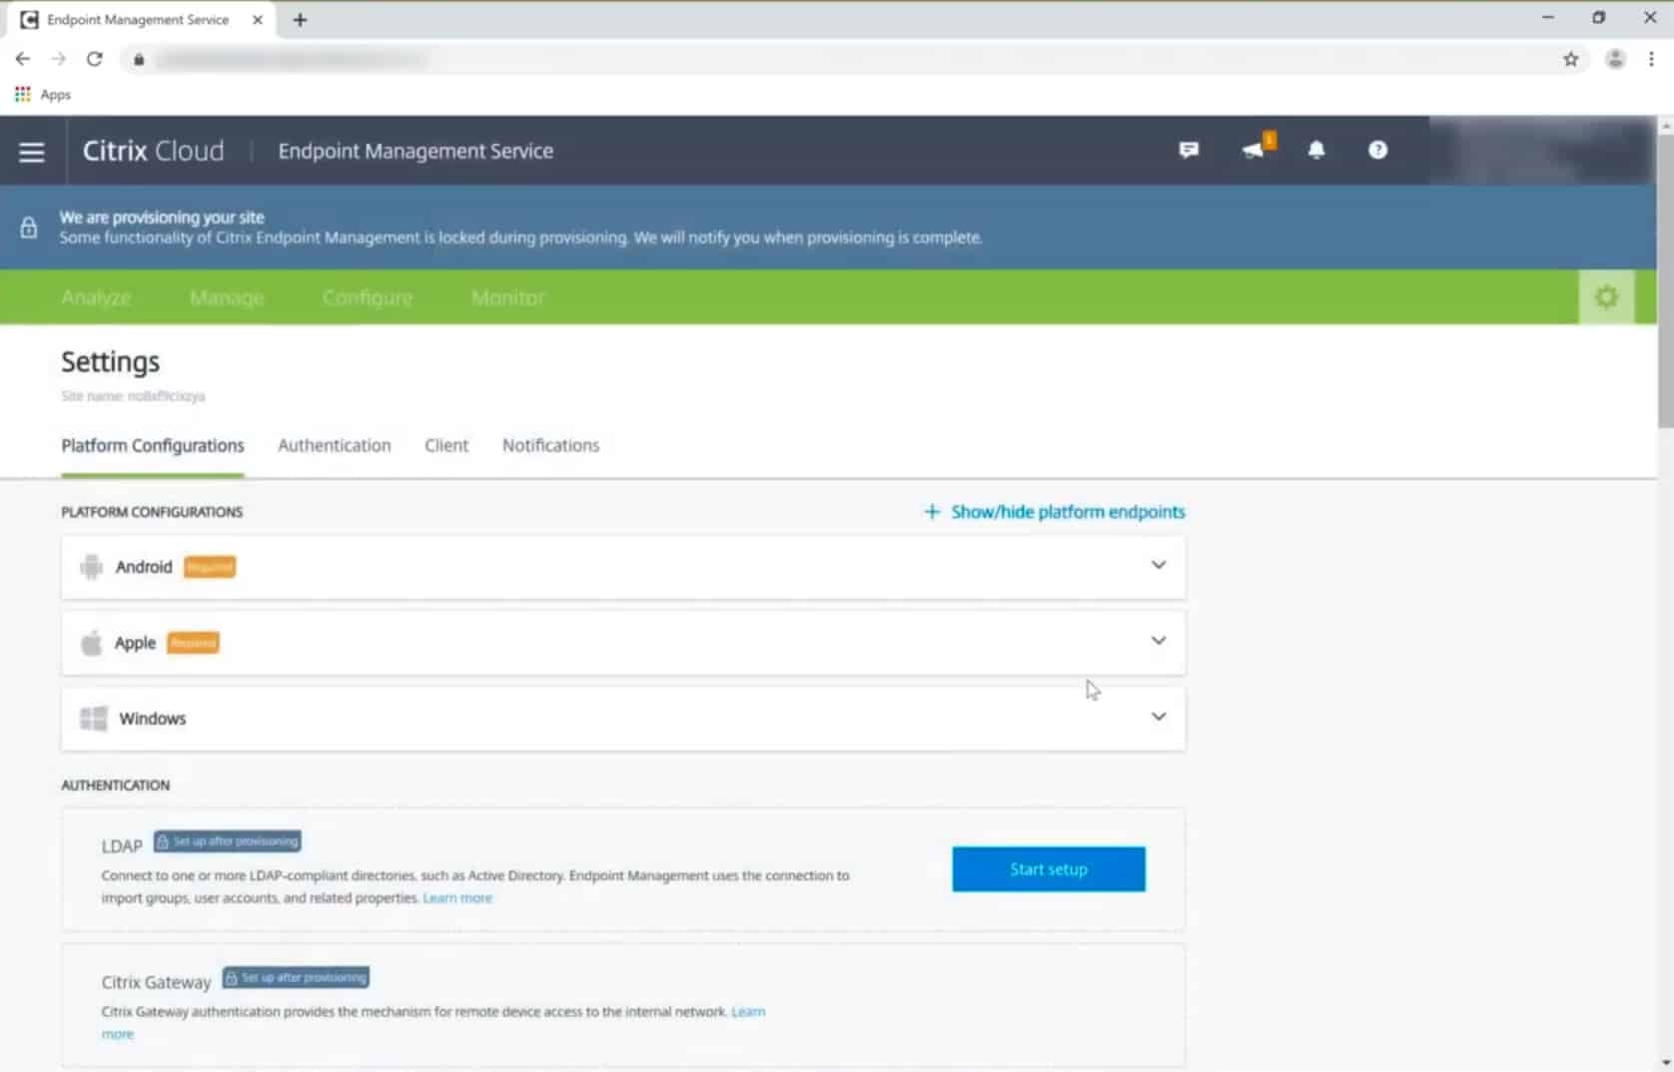Open the help question mark icon
This screenshot has width=1674, height=1072.
[x=1377, y=150]
